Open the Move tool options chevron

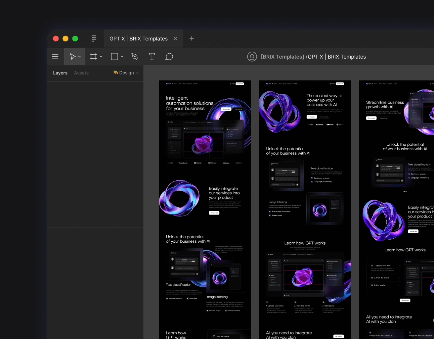(x=79, y=56)
